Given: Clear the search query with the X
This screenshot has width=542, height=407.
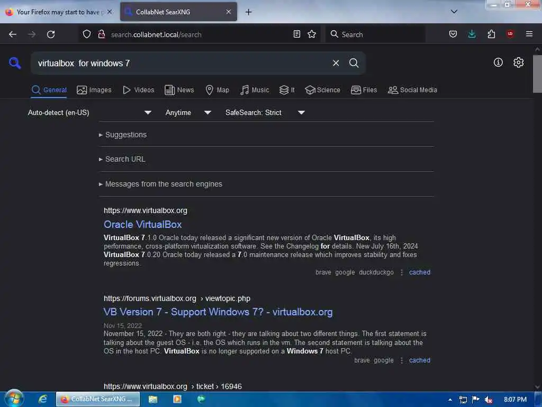Looking at the screenshot, I should point(336,63).
